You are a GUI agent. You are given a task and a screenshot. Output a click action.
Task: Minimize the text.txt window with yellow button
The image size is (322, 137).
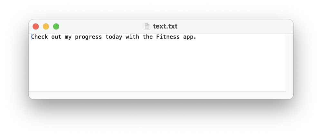(46, 27)
